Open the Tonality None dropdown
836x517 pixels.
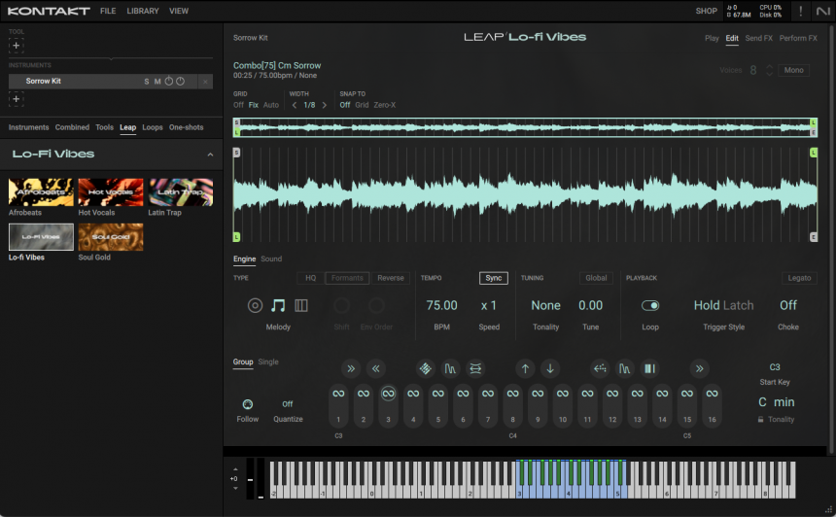tap(545, 305)
